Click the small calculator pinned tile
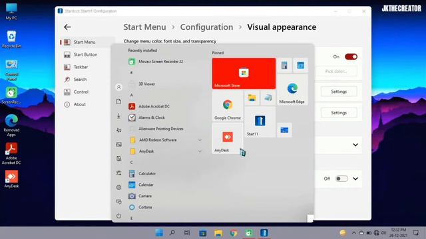The width and height of the screenshot is (426, 239). point(284,65)
